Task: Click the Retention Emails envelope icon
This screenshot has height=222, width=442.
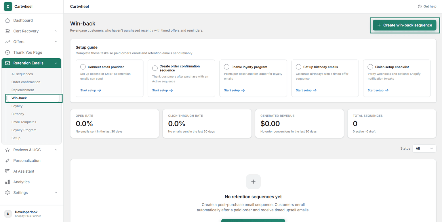Action: (x=8, y=63)
